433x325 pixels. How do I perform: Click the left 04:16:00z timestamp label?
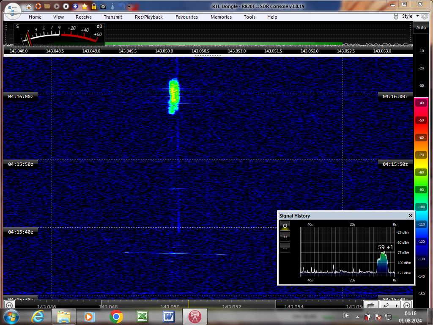(x=21, y=96)
